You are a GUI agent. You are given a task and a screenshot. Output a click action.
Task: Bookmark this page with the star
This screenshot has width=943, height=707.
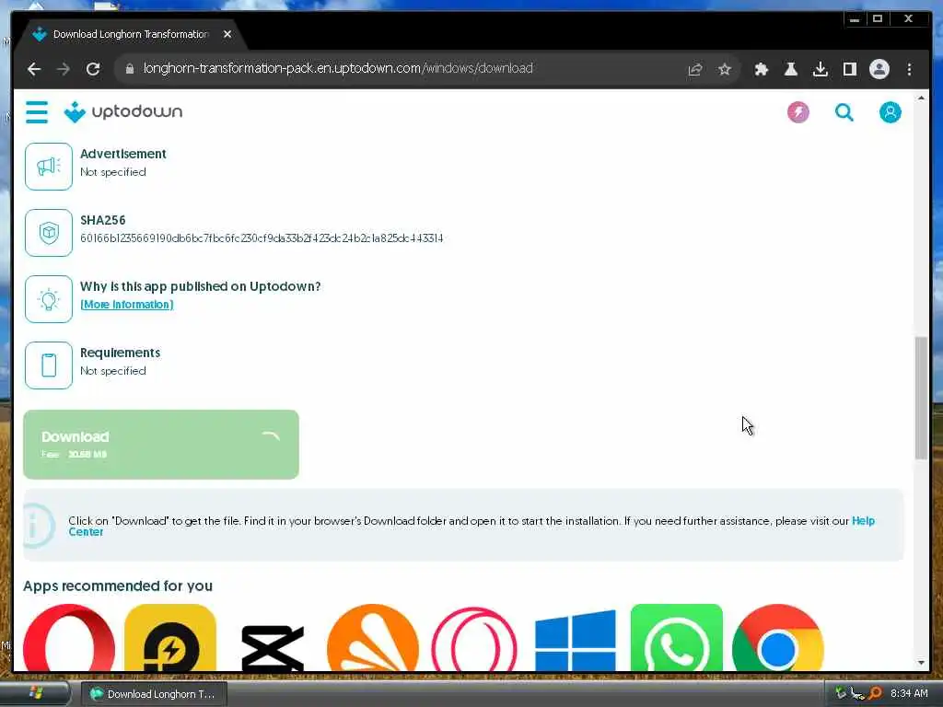point(724,69)
